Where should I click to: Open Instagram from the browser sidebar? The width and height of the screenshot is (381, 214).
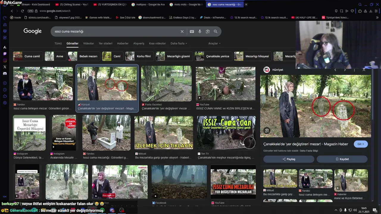(5, 60)
